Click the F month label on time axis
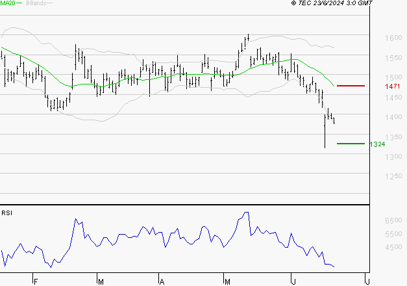 36,282
